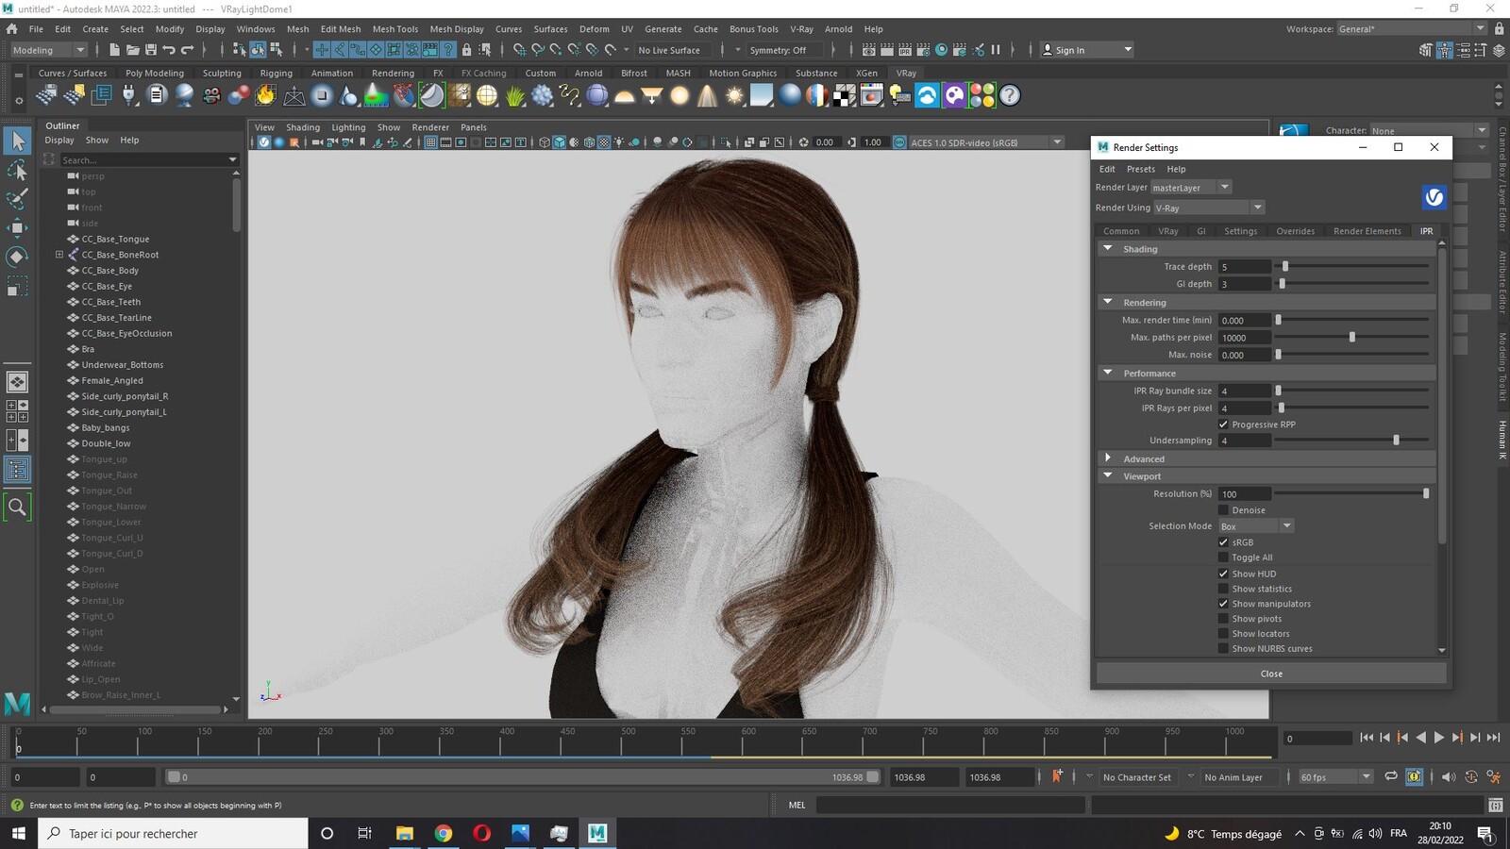Click the lock selection padlock icon
The height and width of the screenshot is (849, 1510).
click(466, 50)
